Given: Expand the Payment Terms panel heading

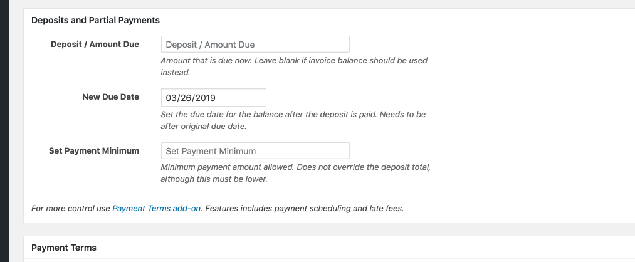Looking at the screenshot, I should pyautogui.click(x=64, y=248).
